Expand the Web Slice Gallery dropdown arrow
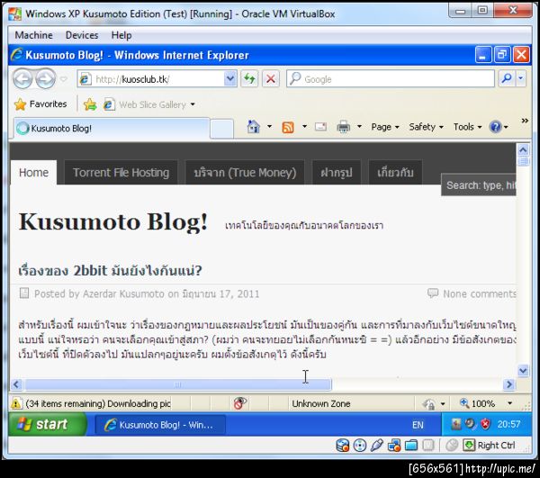The height and width of the screenshot is (478, 540). click(x=193, y=104)
